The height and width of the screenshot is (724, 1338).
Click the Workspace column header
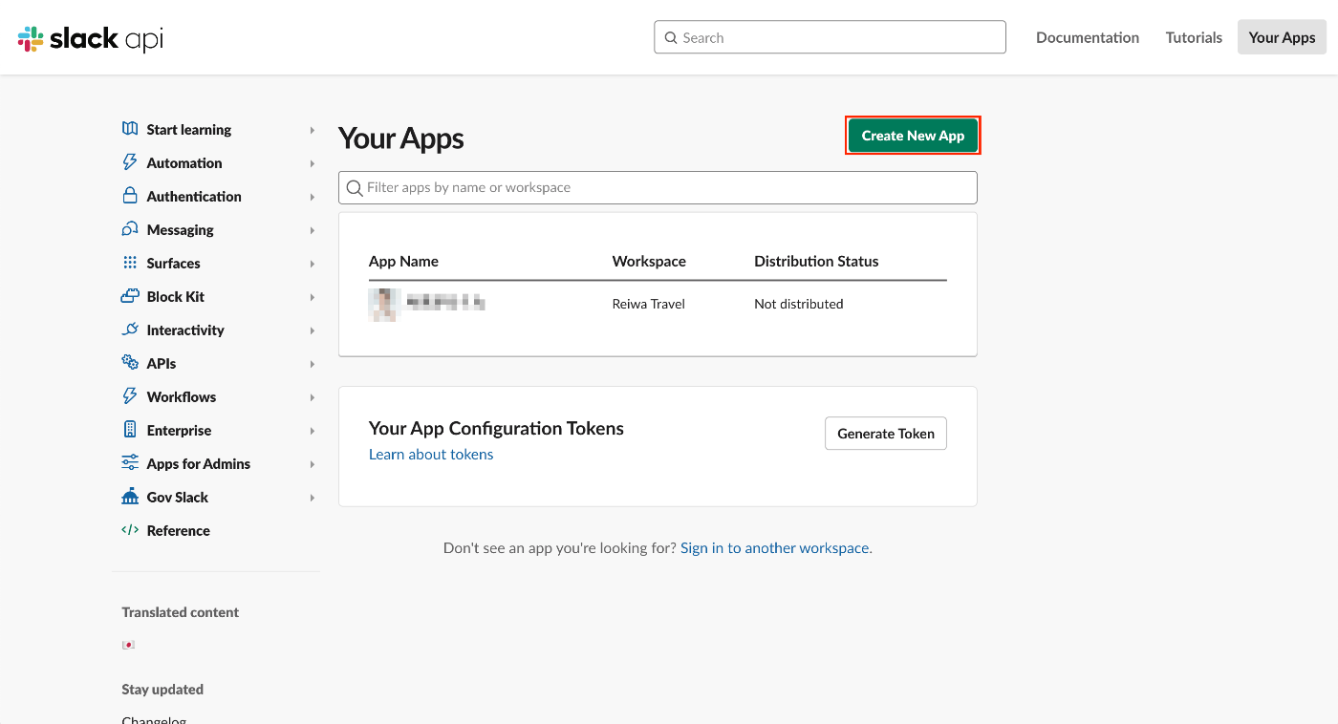pos(649,261)
